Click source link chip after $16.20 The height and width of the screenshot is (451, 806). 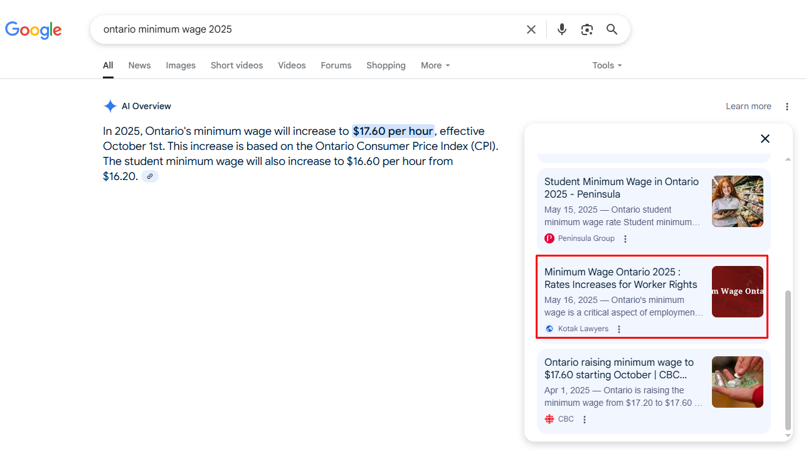coord(150,177)
